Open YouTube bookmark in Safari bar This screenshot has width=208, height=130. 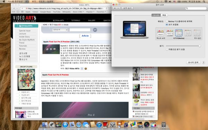(57, 12)
